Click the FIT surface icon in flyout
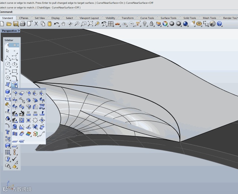The height and width of the screenshot is (194, 238). point(29,113)
